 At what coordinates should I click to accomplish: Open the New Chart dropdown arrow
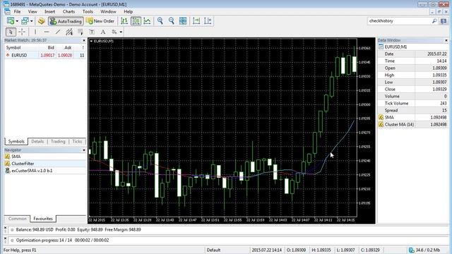17,21
